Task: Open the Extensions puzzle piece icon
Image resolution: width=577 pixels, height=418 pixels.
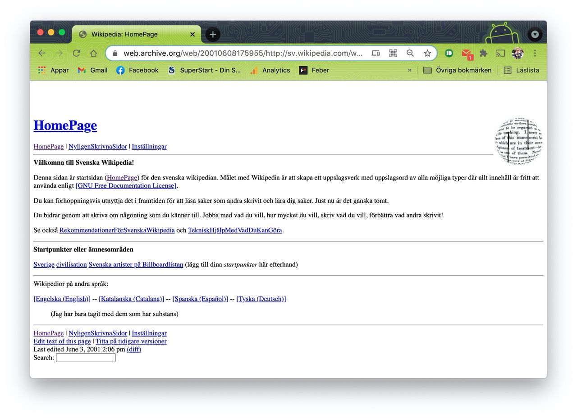Action: [x=483, y=53]
